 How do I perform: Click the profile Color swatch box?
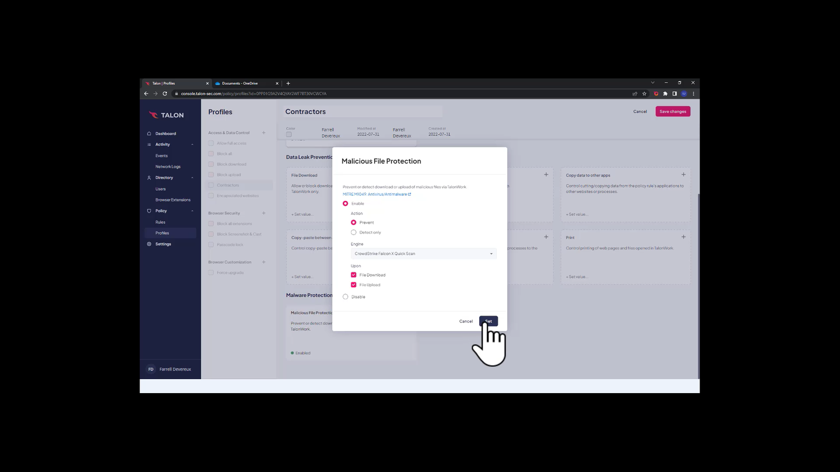click(289, 134)
